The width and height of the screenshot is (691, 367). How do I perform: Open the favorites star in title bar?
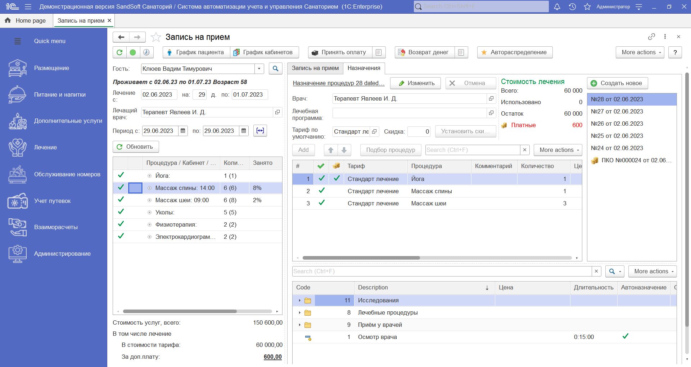587,6
